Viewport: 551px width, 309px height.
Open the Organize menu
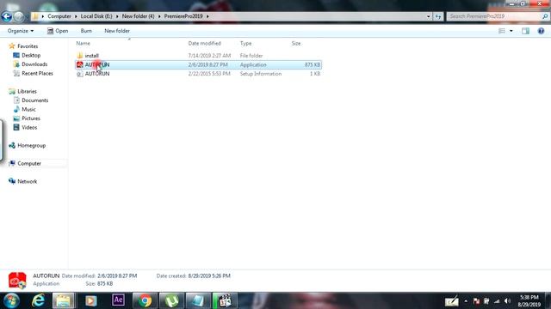21,31
